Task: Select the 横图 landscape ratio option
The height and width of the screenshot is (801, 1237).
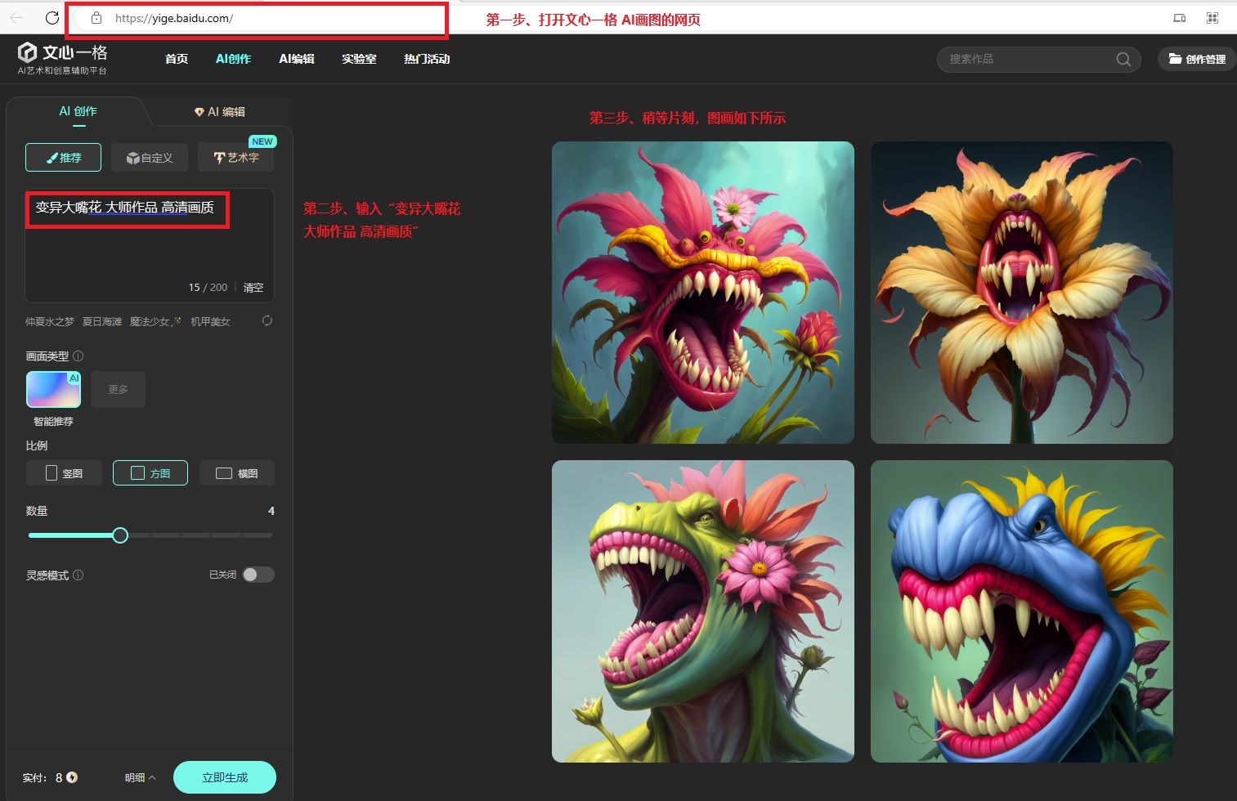Action: (x=237, y=473)
